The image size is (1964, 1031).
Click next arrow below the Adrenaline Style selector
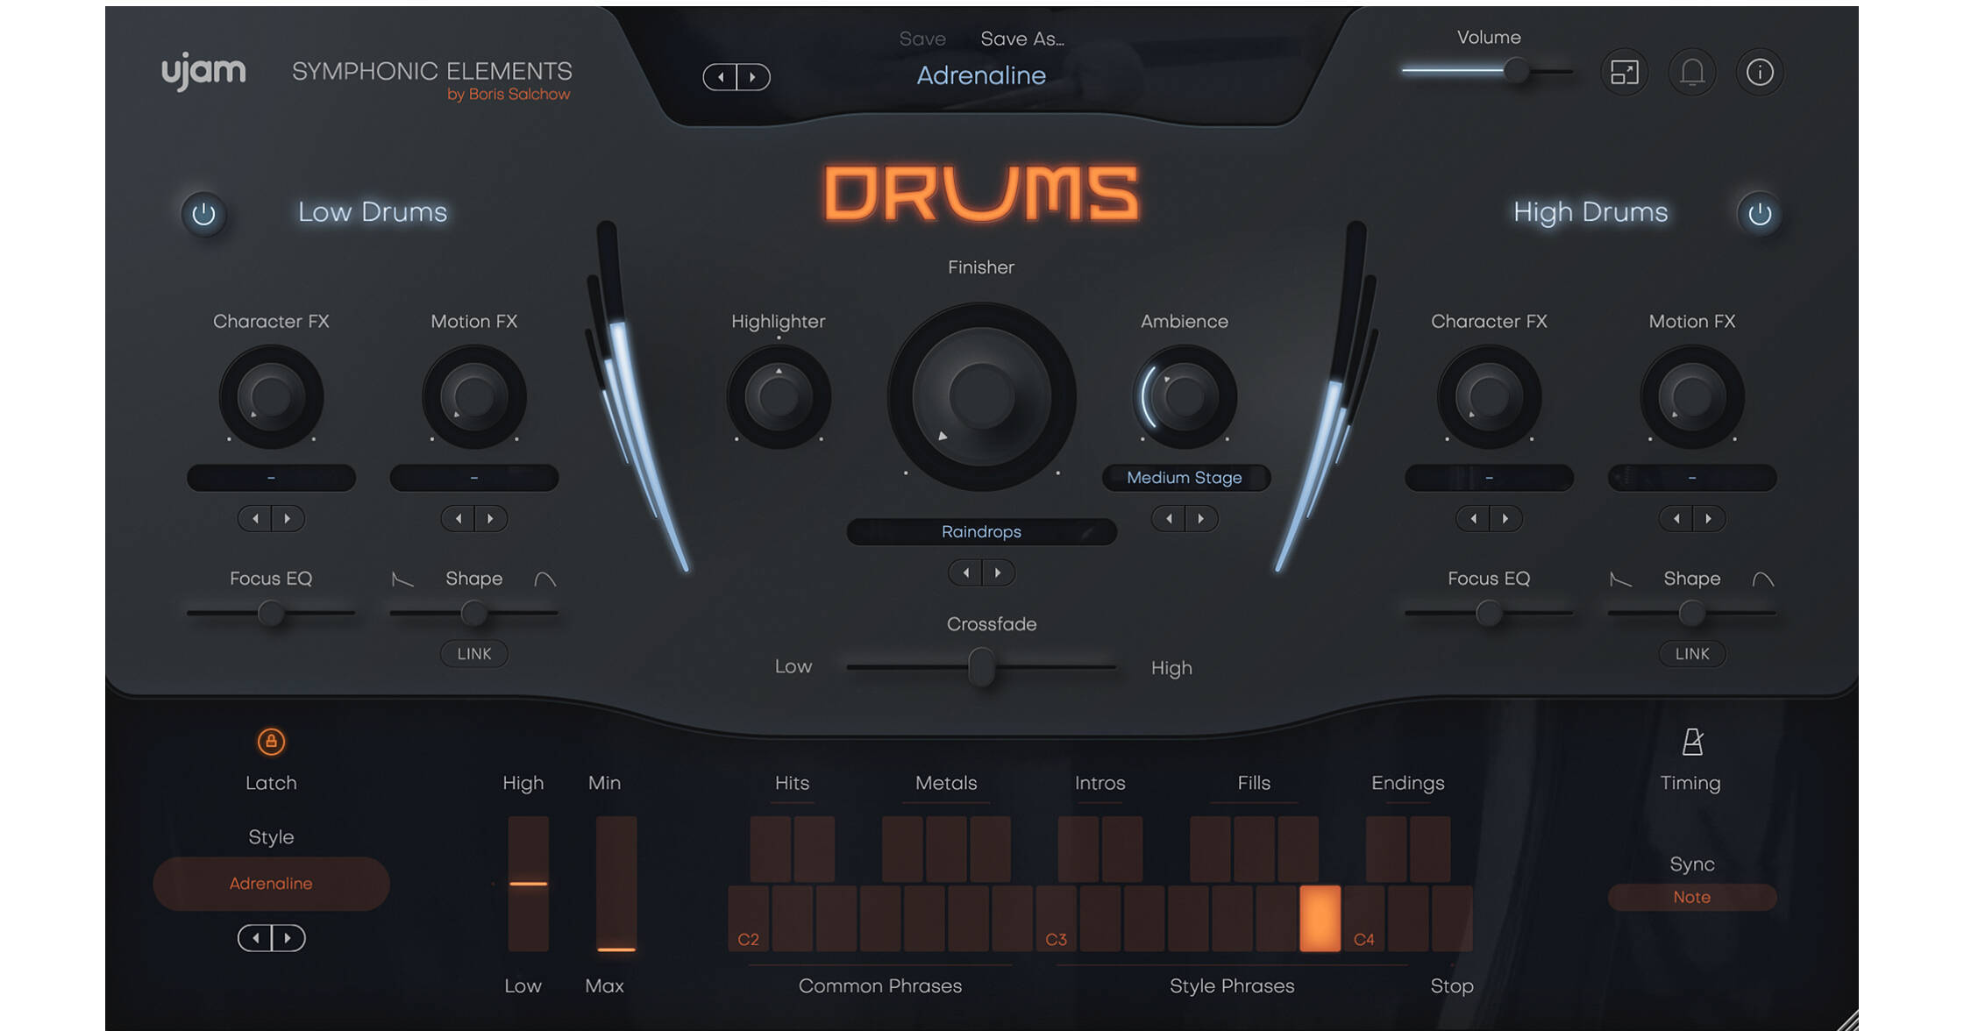[287, 937]
